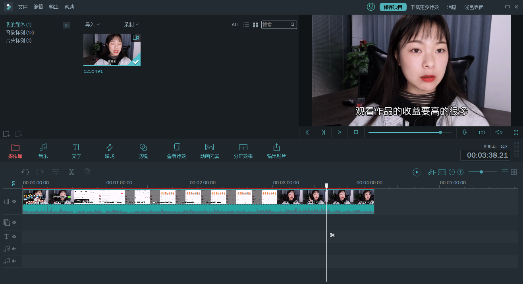Viewport: 523px width, 284px height.
Task: Open the 文件 menu
Action: click(23, 7)
